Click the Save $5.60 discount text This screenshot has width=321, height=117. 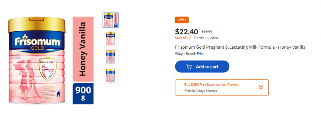[x=183, y=38]
